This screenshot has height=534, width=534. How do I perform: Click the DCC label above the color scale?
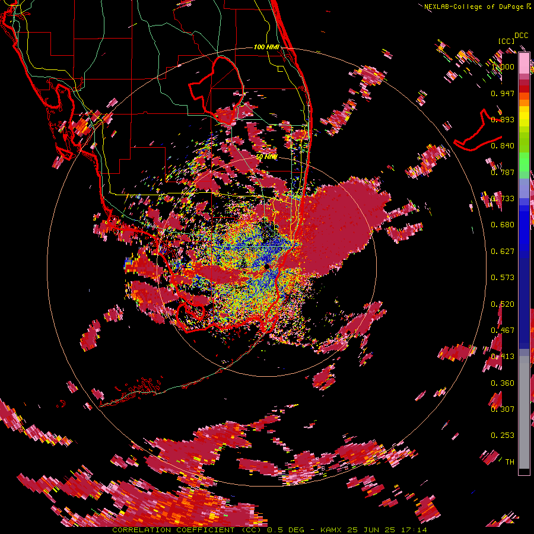click(521, 36)
